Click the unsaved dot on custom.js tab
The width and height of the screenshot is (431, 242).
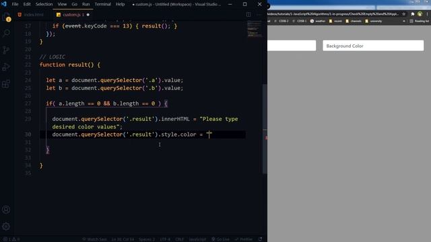pos(88,15)
